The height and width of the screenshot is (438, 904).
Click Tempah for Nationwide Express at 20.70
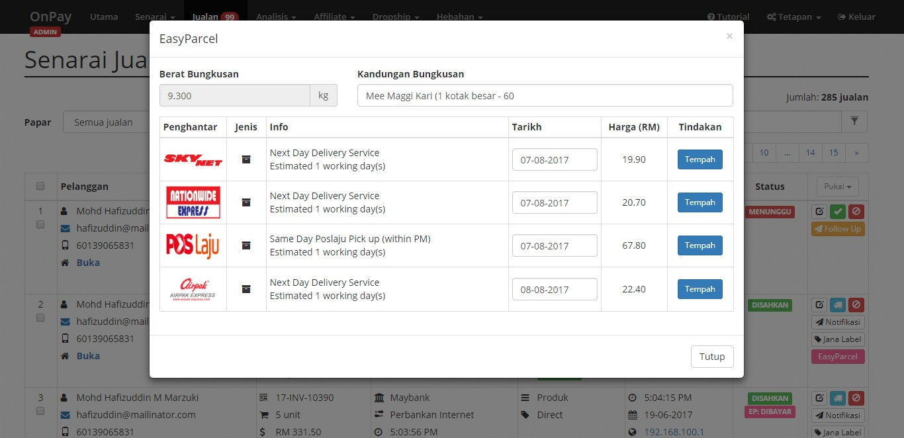(x=700, y=202)
